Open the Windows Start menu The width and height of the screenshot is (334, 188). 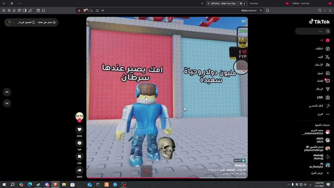(x=4, y=185)
